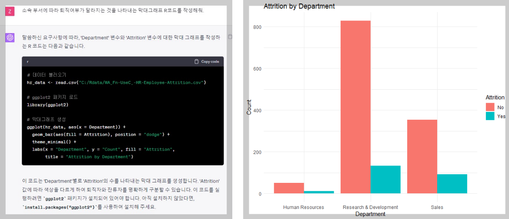This screenshot has height=219, width=509.
Task: Click the '# 막대그래프 생성' comment line
Action: [x=47, y=119]
